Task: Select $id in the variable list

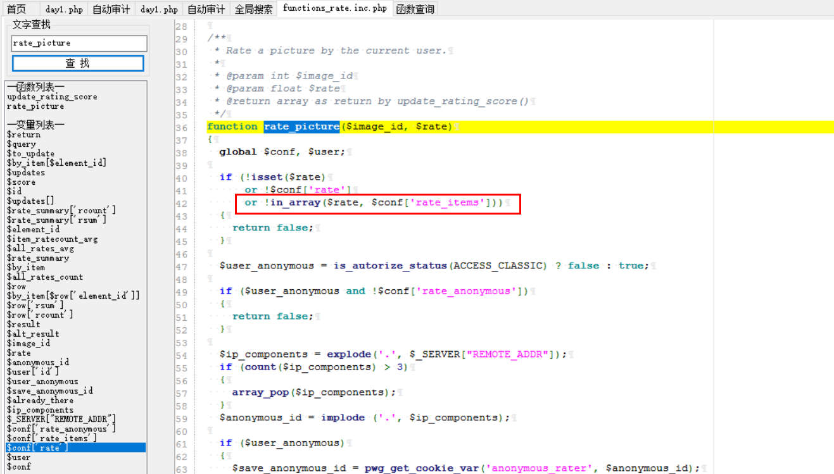Action: click(x=14, y=192)
